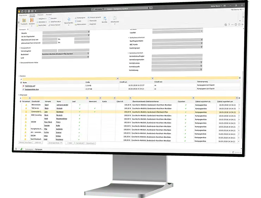Click the Serienbrief button
Image resolution: width=261 pixels, height=198 pixels.
[80, 143]
